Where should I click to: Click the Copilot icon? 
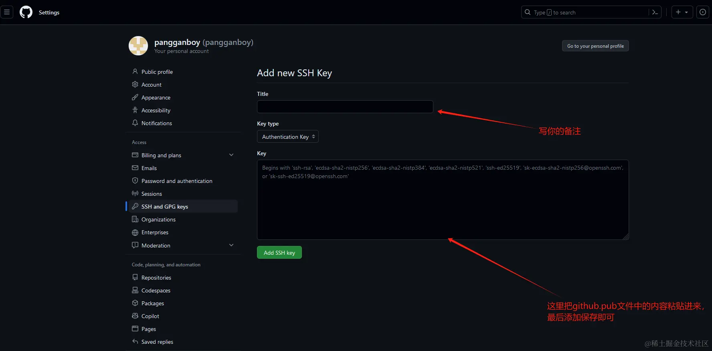135,316
